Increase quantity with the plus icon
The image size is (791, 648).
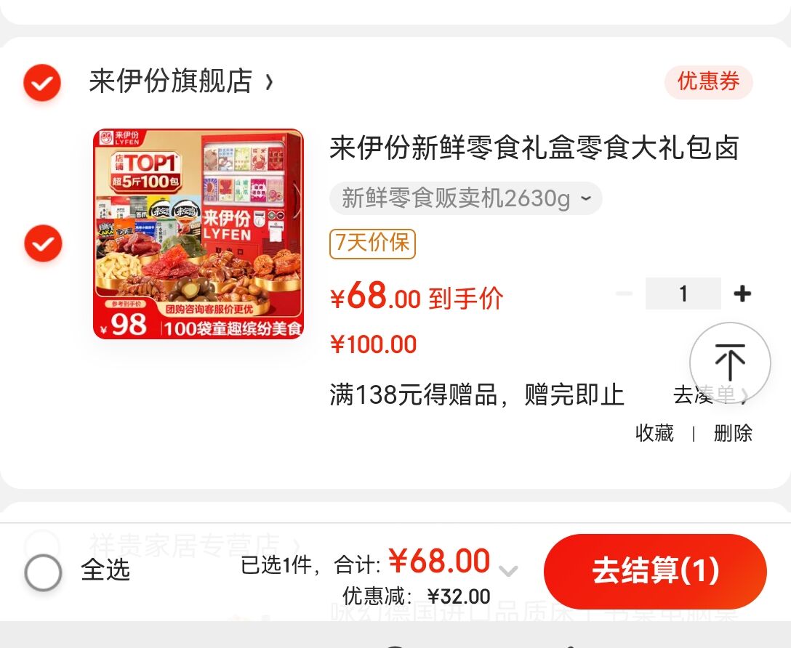click(742, 293)
